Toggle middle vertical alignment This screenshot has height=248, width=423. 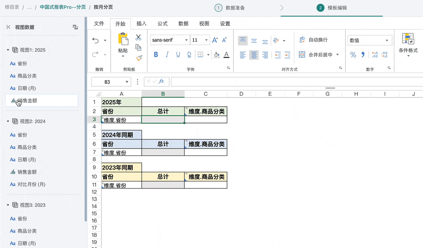coord(254,41)
